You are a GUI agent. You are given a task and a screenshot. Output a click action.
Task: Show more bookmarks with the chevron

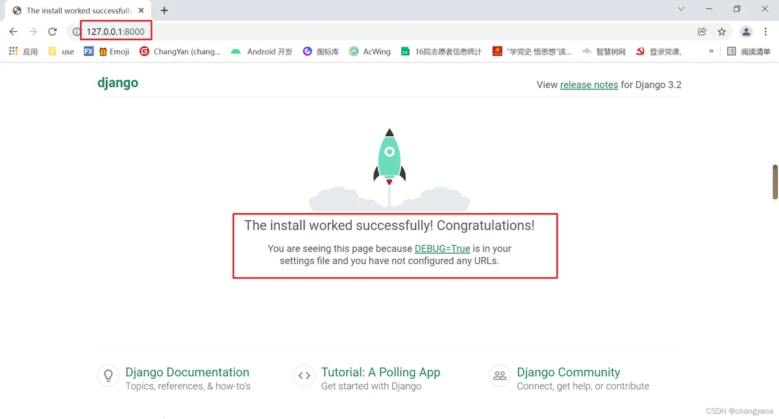(x=711, y=51)
